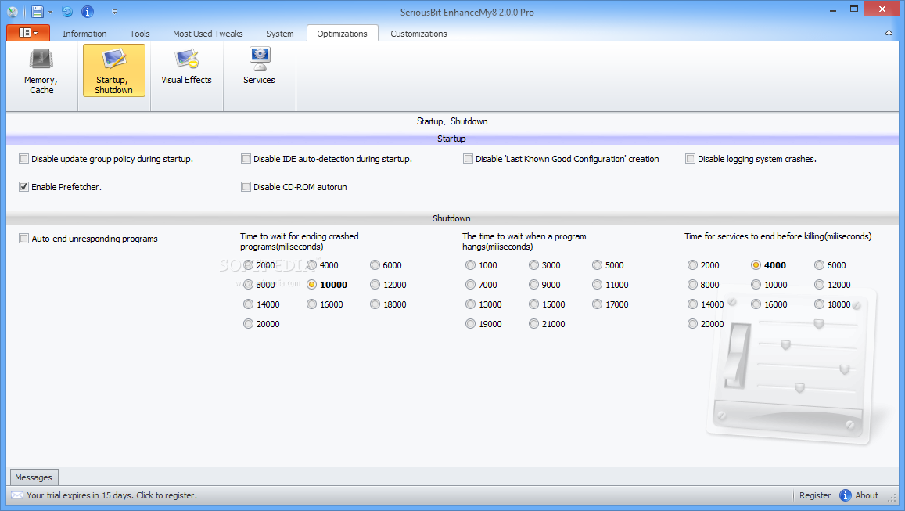Click the About label in status bar

(x=867, y=495)
